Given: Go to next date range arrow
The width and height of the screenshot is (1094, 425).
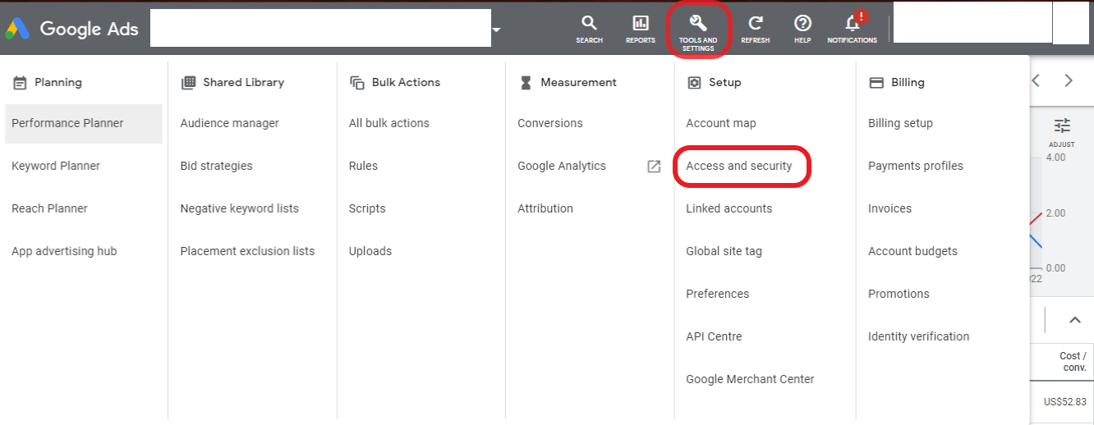Looking at the screenshot, I should pos(1069,80).
